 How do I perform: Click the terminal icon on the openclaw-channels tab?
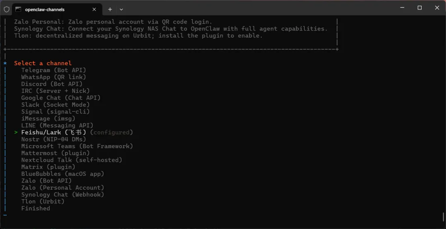coord(18,9)
